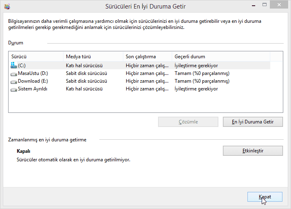Close window using title bar X button
The width and height of the screenshot is (291, 209).
click(x=279, y=4)
